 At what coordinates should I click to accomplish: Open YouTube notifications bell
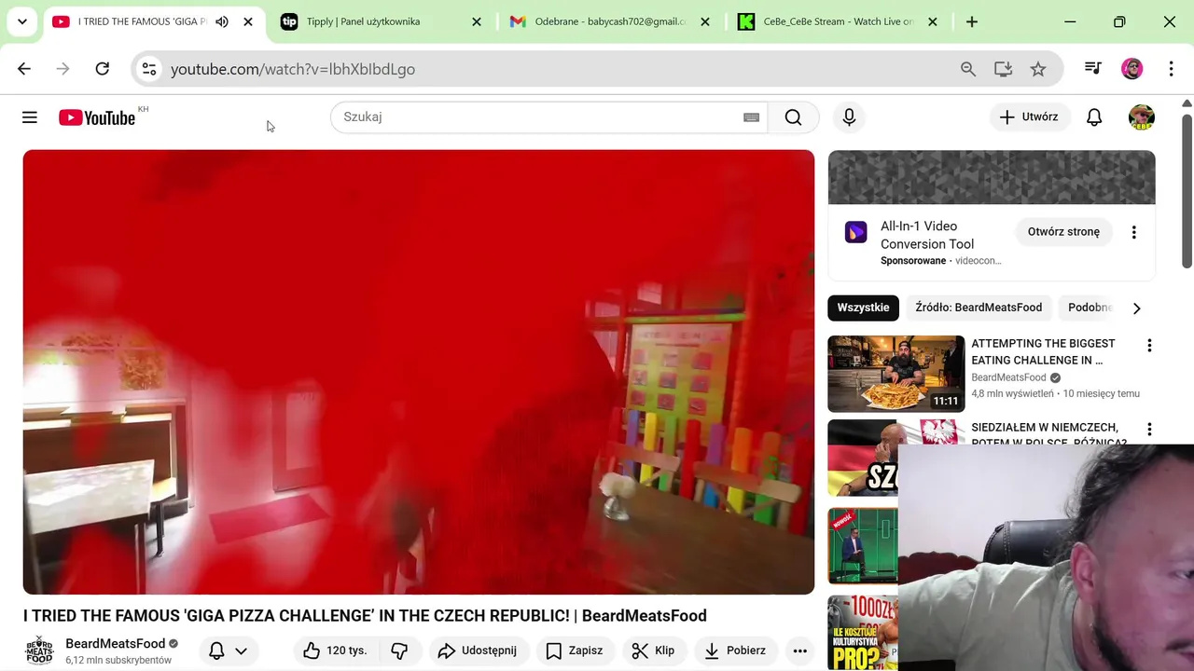1094,116
